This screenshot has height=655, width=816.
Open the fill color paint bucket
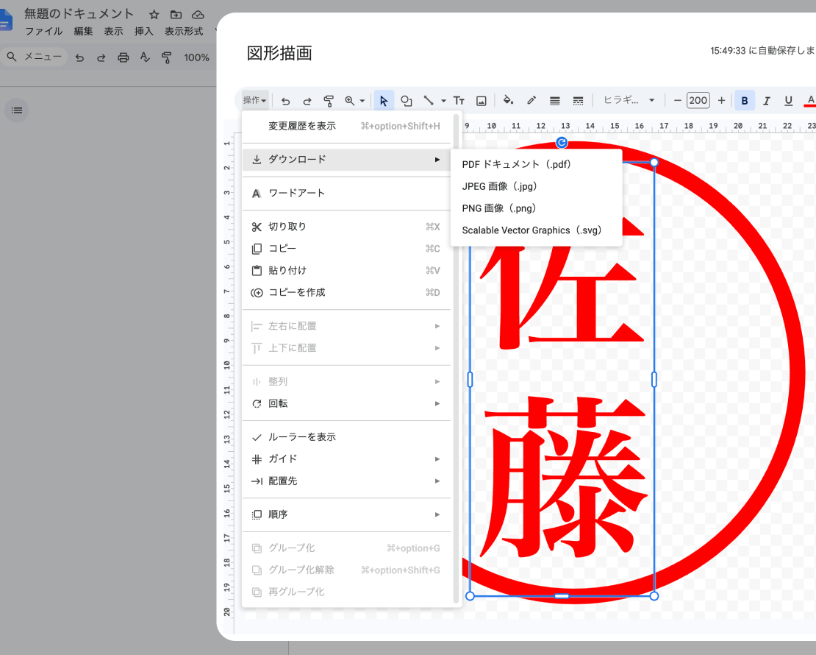click(x=508, y=100)
